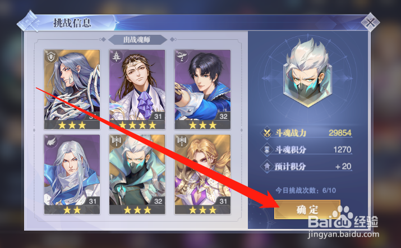Select the silver-haired armored hero card
The width and height of the screenshot is (401, 248).
[x=72, y=90]
